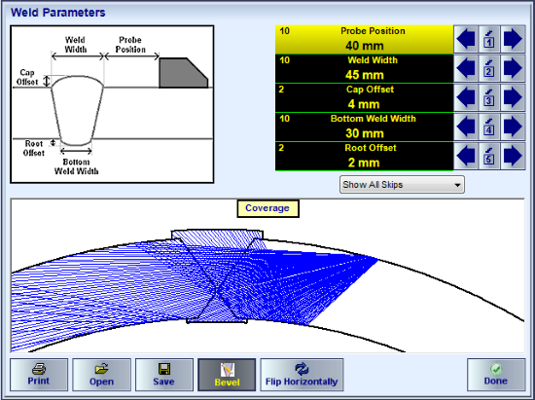Toggle the Bevel button
The height and width of the screenshot is (400, 535).
227,375
